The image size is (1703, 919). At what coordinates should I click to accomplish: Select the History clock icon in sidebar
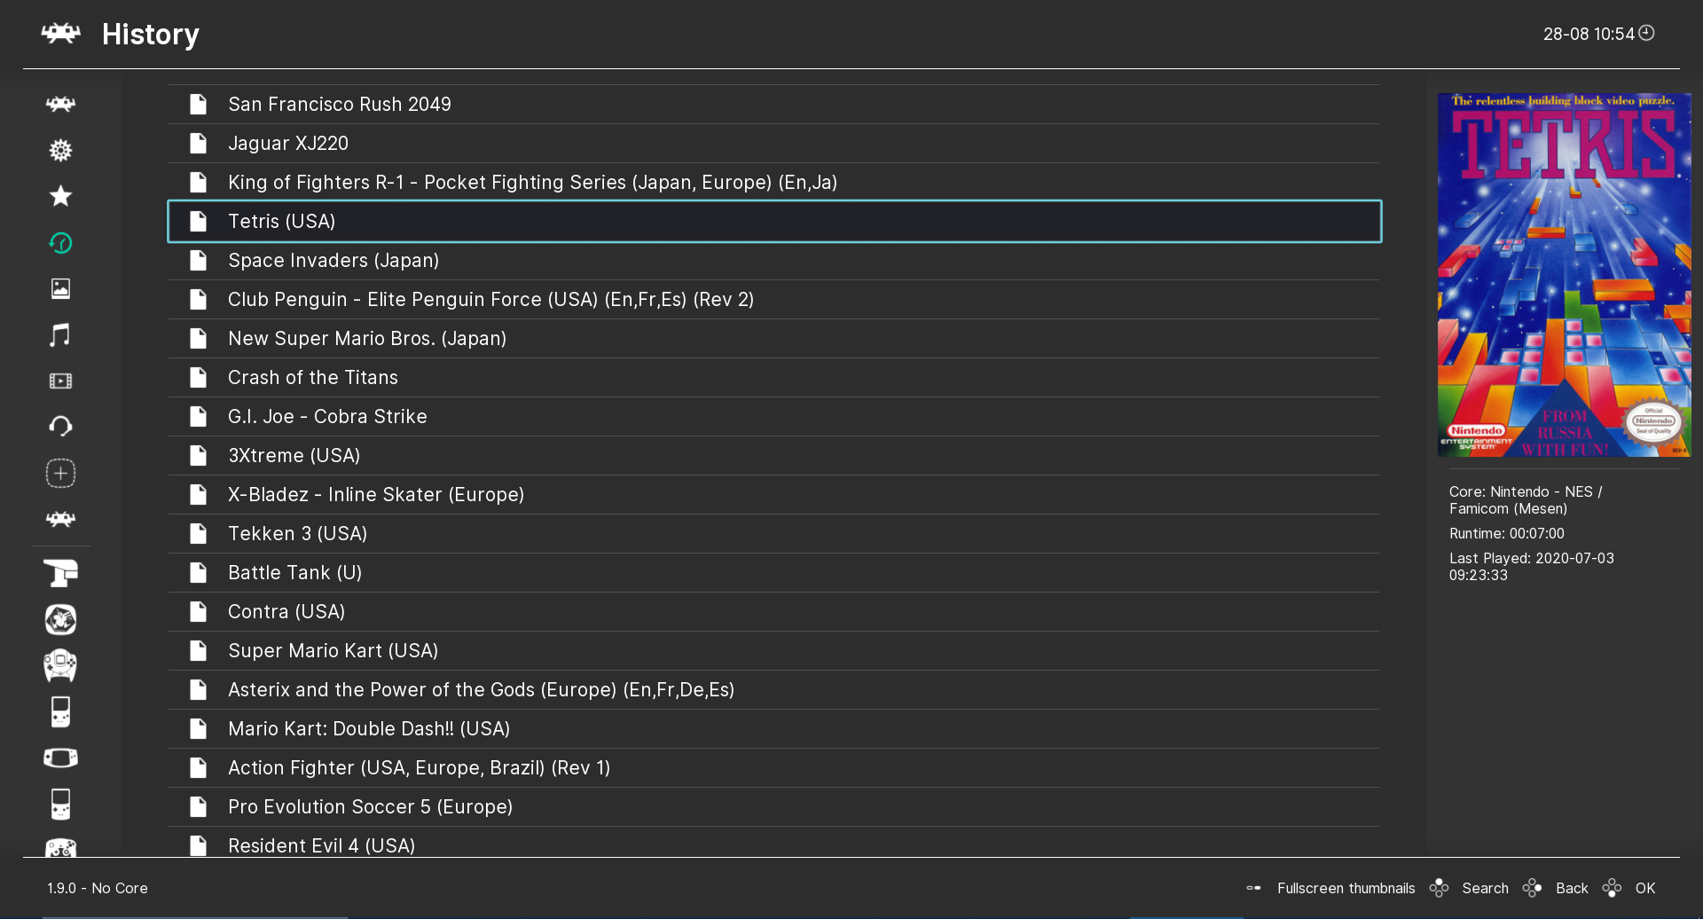(x=60, y=242)
